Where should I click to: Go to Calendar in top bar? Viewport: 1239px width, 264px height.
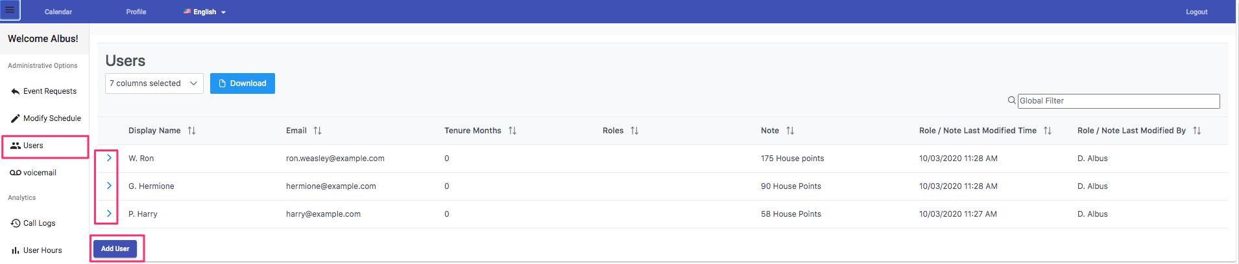pos(58,12)
